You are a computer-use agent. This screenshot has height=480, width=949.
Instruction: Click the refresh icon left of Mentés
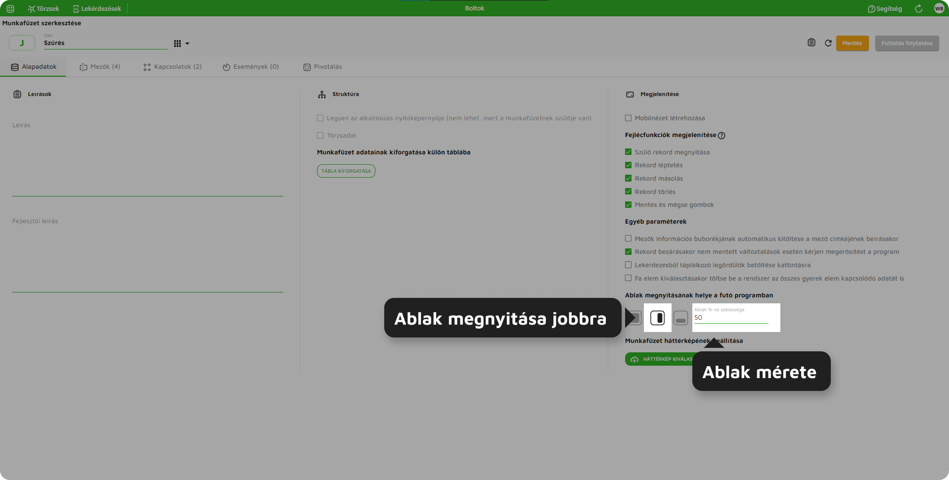point(828,43)
